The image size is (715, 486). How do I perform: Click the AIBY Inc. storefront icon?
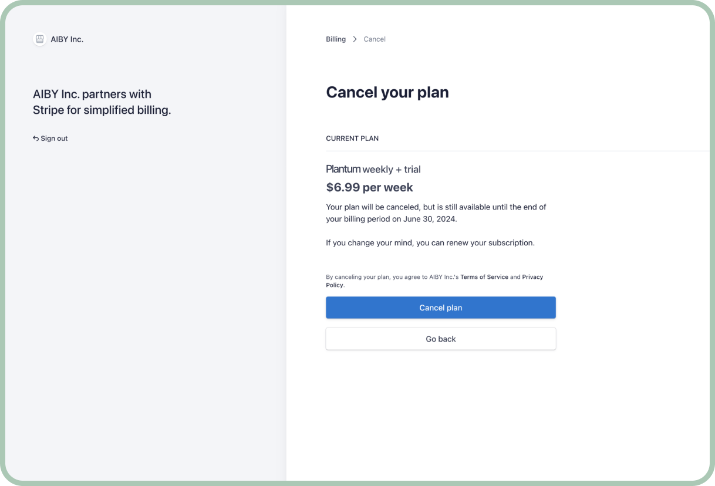pos(40,39)
